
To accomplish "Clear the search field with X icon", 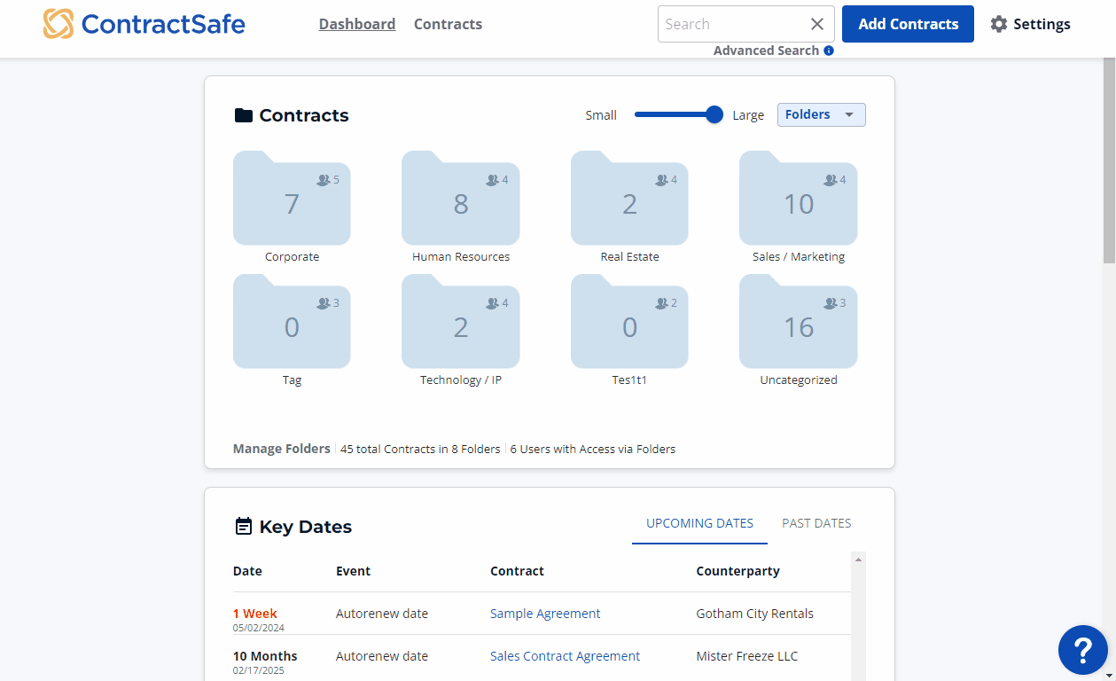I will (817, 24).
